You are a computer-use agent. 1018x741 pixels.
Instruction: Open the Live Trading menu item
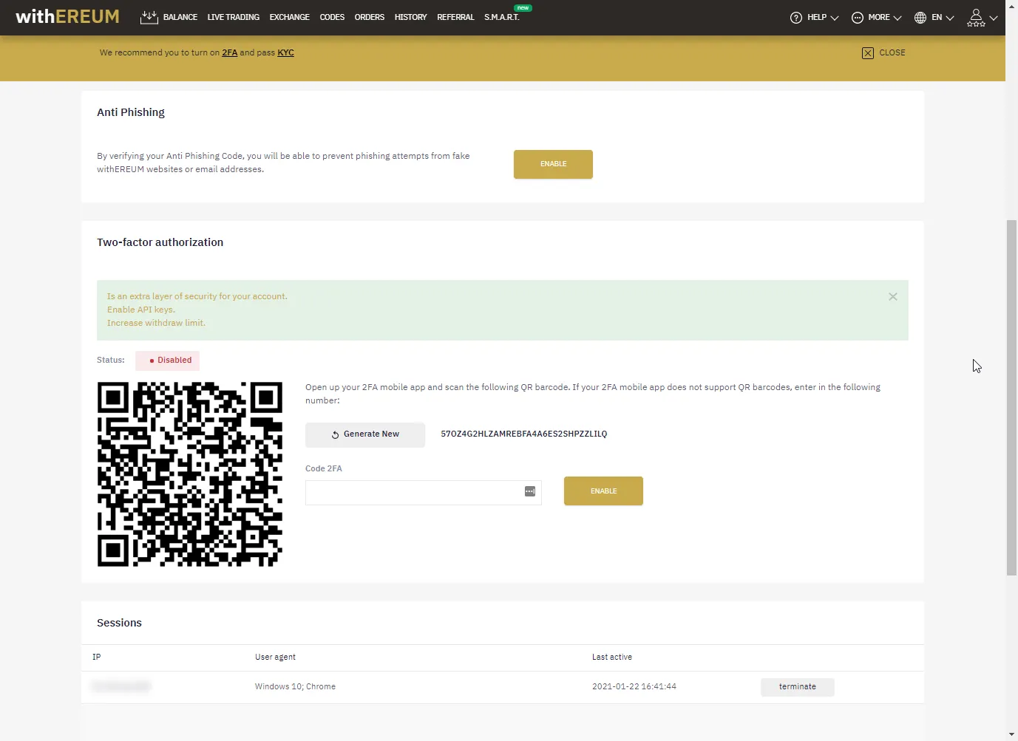click(x=233, y=17)
